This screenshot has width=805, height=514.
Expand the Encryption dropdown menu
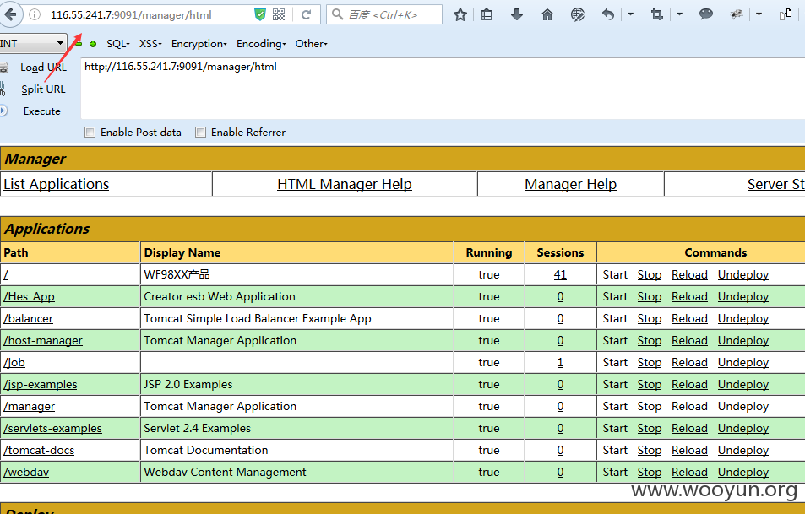(199, 44)
